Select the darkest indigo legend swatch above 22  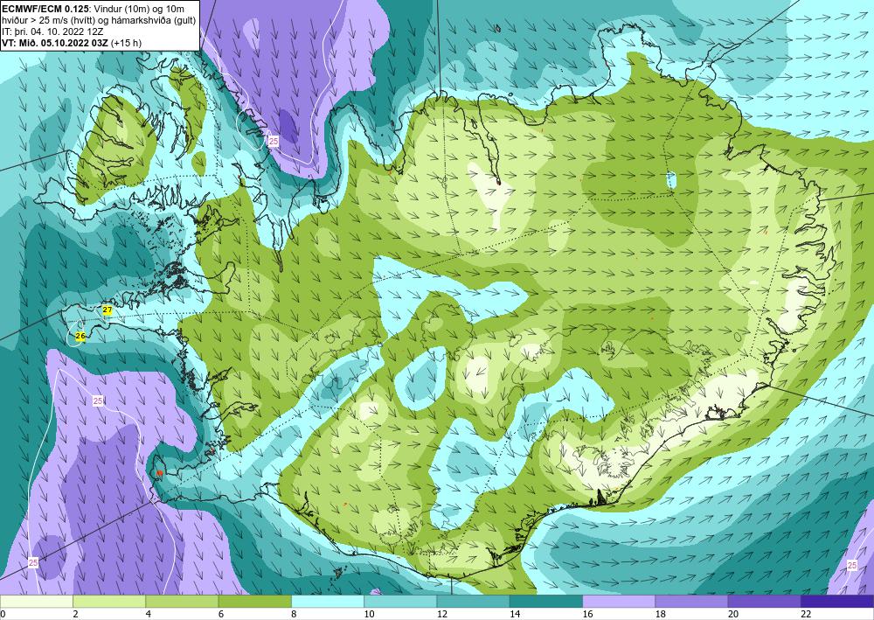pos(837,601)
